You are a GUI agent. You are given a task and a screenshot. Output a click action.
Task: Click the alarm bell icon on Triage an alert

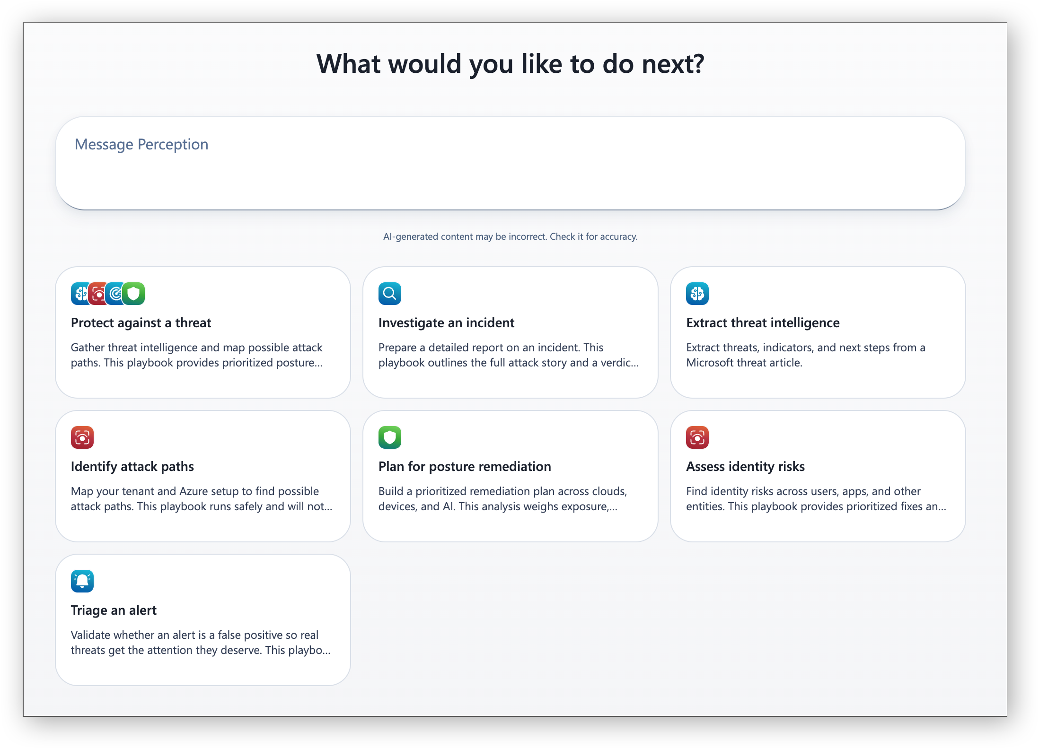[x=82, y=581]
